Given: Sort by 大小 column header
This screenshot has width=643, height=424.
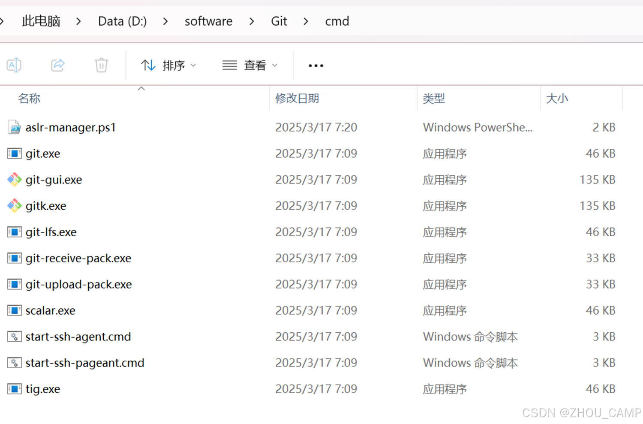Looking at the screenshot, I should (x=557, y=98).
